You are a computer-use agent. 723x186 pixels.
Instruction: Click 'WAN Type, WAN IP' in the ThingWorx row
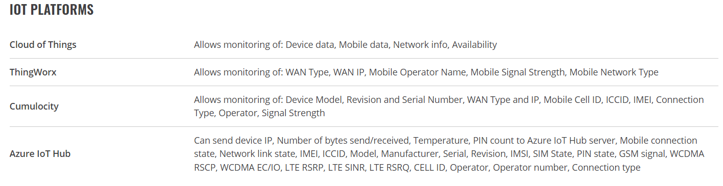click(325, 72)
